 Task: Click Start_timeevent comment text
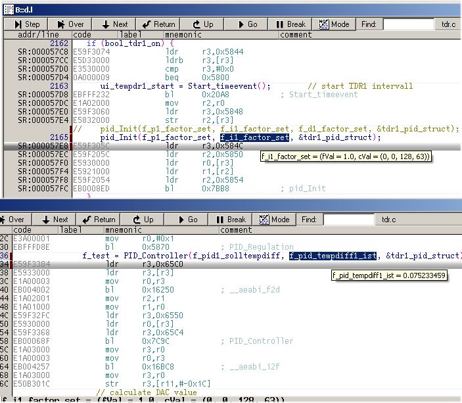pos(323,95)
